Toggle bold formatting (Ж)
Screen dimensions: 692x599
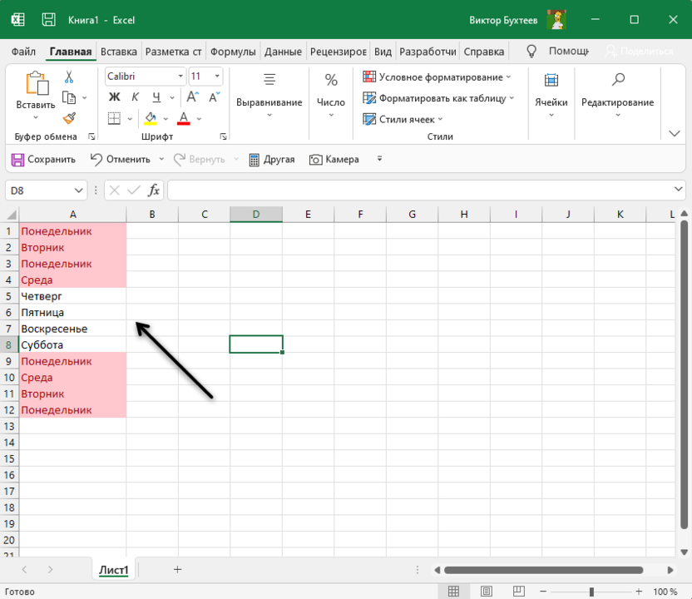tap(114, 97)
